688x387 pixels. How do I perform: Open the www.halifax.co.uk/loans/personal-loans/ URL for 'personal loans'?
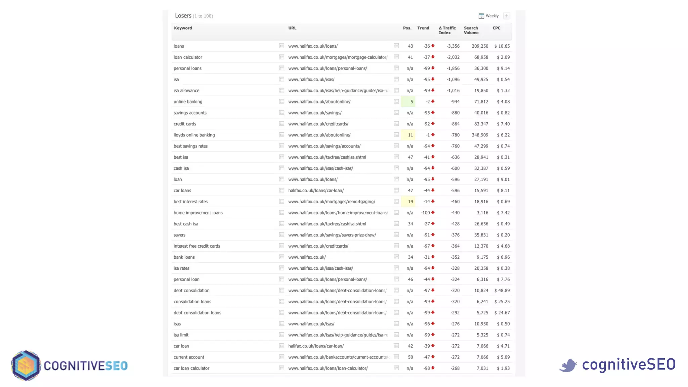[x=328, y=68]
